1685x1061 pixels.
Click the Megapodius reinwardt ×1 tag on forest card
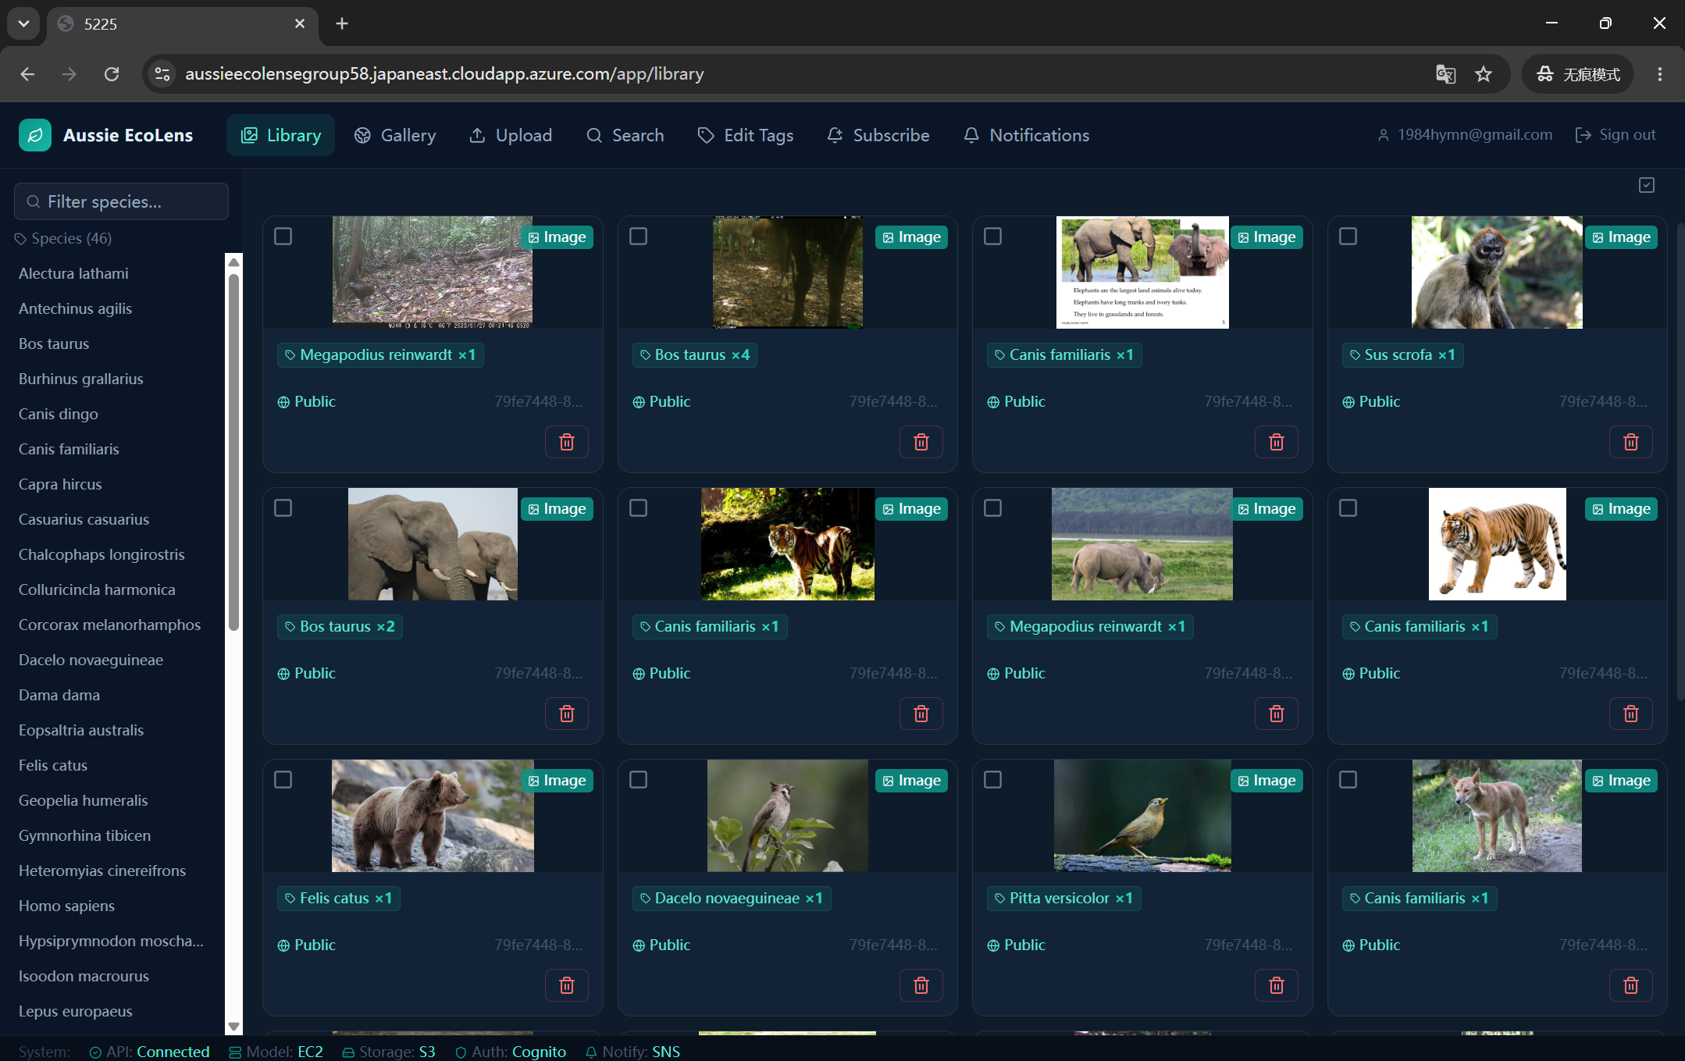click(380, 354)
